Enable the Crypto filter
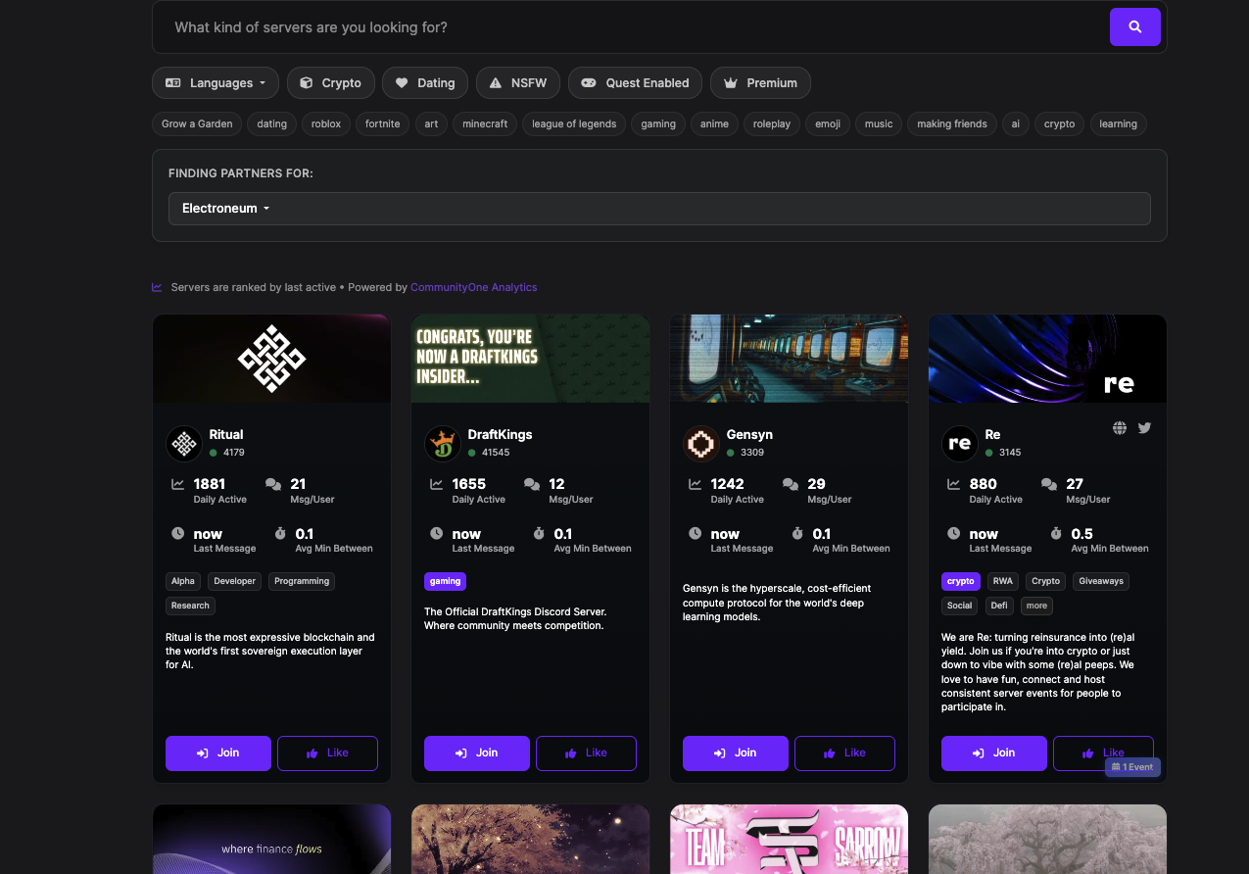 (330, 82)
